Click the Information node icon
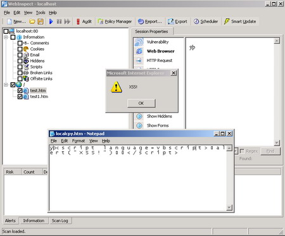 click(19, 37)
